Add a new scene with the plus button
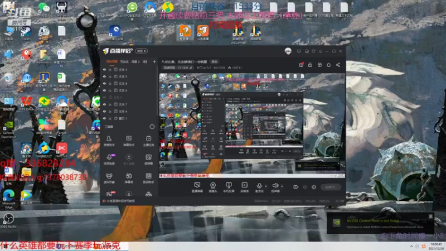Screen dimensions: 446x251 (x=154, y=61)
